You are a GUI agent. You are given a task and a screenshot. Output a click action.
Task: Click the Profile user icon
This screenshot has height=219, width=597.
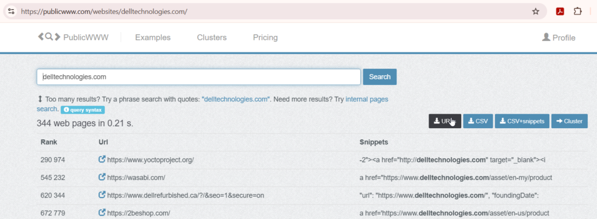(x=546, y=37)
